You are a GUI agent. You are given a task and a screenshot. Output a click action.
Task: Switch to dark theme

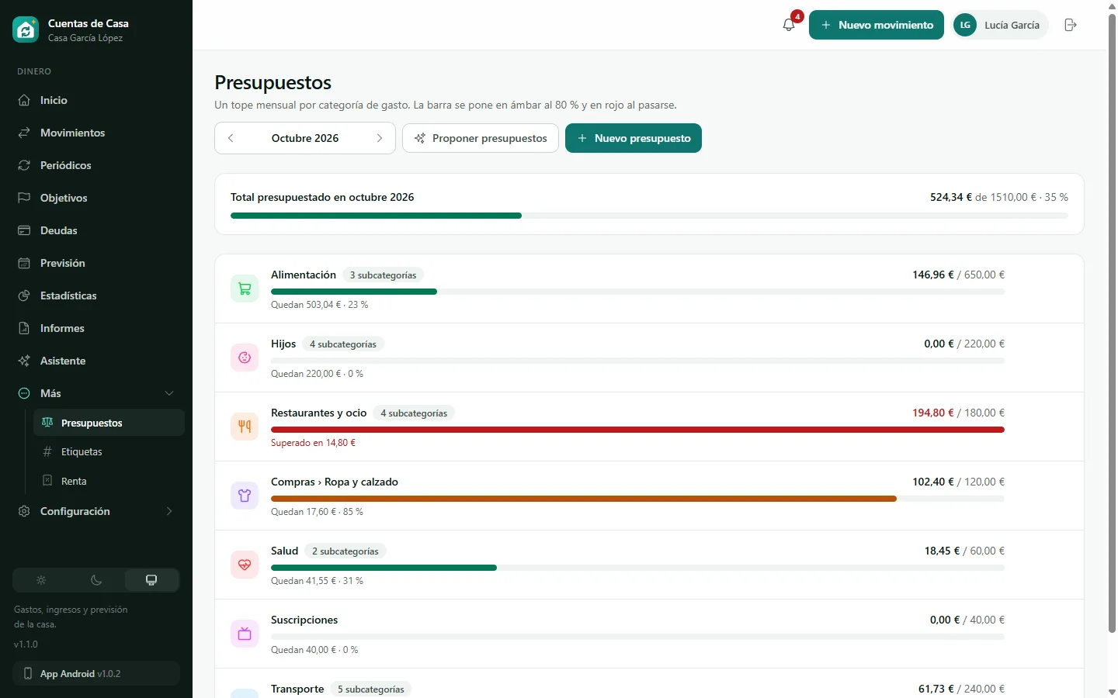click(96, 580)
